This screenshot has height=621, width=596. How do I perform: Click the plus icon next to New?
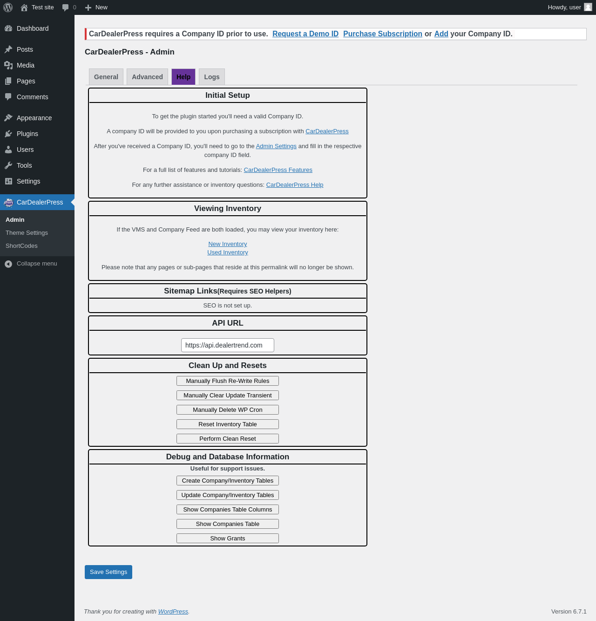pyautogui.click(x=88, y=7)
